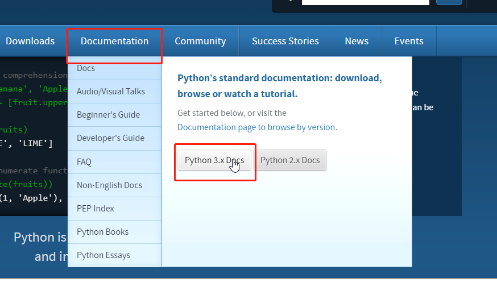
Task: Open the PEP Index
Action: (96, 209)
